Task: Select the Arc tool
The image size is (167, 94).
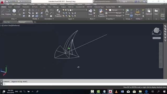Action: pos(20,12)
